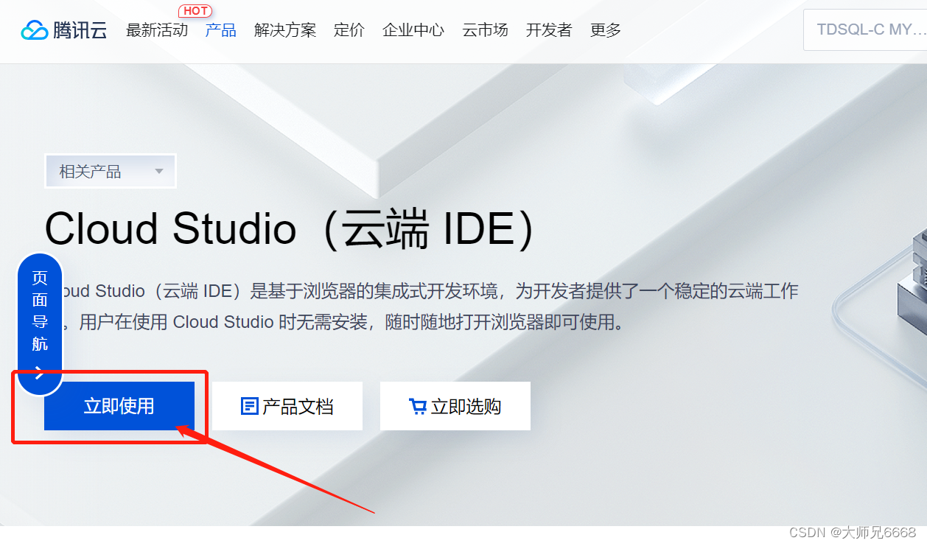Open the 更多 menu
Image resolution: width=927 pixels, height=546 pixels.
click(606, 30)
